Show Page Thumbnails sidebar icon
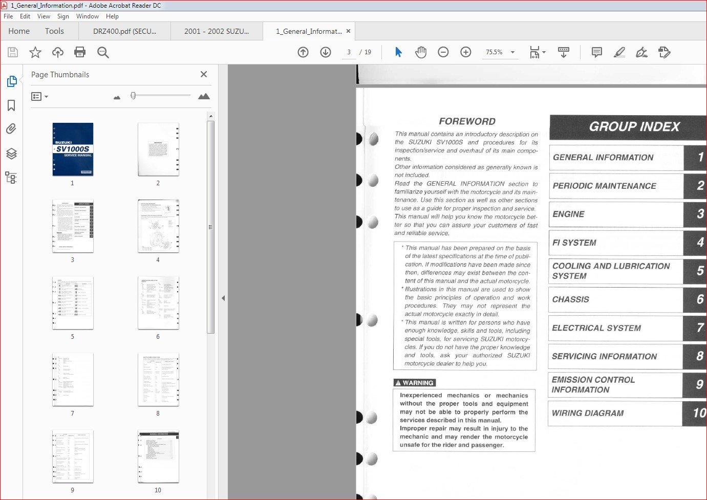This screenshot has width=707, height=500. [x=11, y=81]
